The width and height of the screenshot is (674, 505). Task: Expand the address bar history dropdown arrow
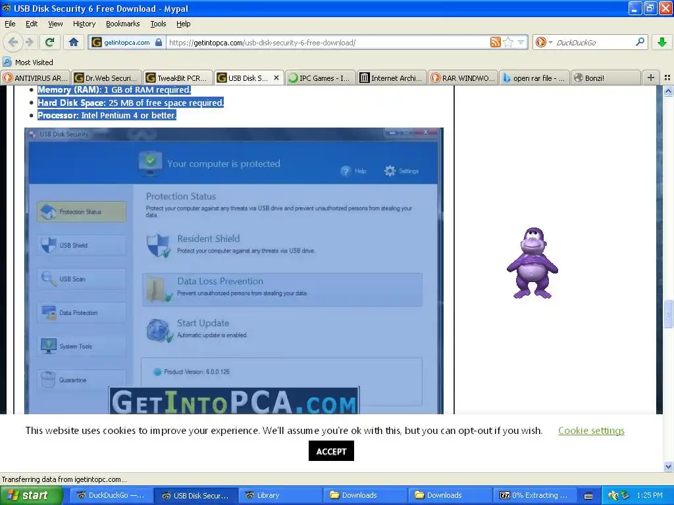(x=521, y=42)
